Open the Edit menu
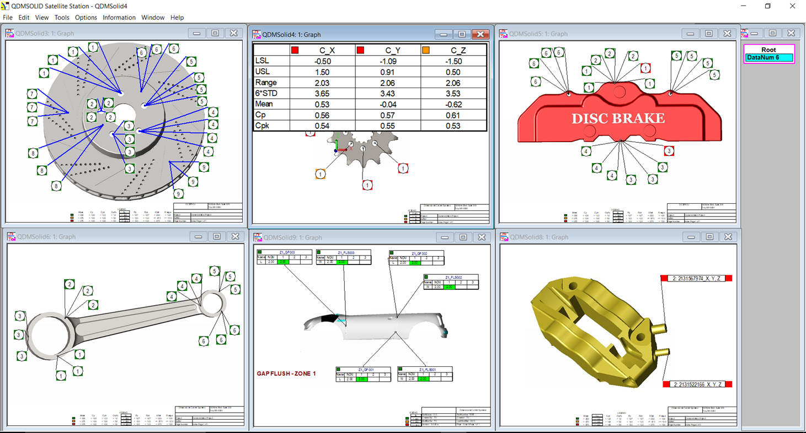Screen dimensions: 806x433 24,18
